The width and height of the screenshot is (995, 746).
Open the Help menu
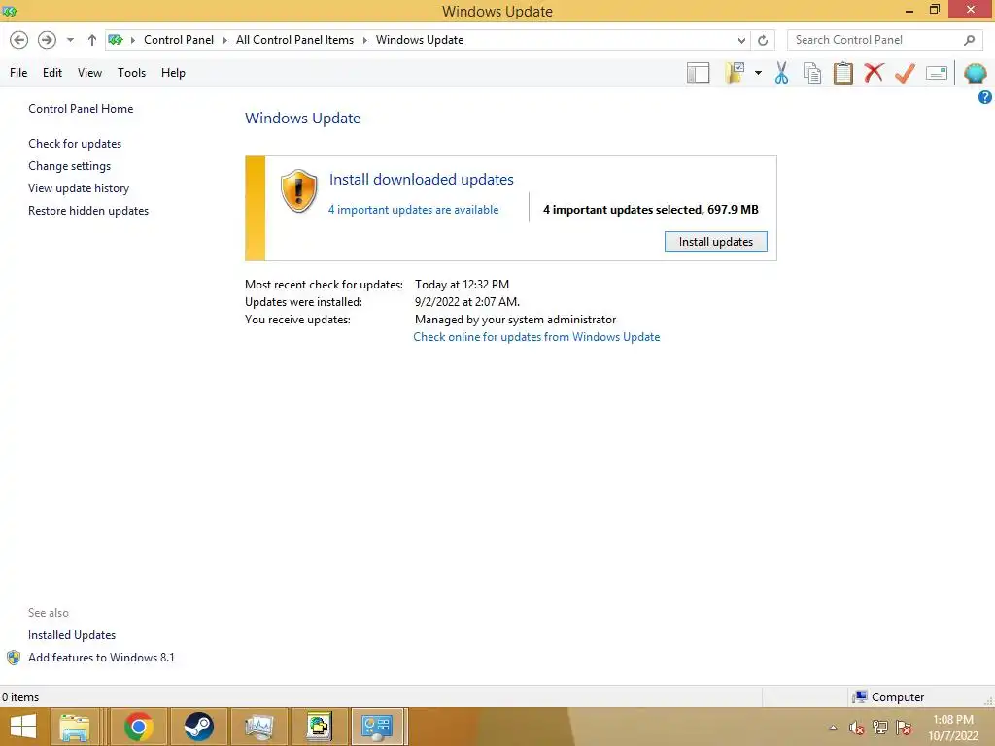[x=173, y=73]
